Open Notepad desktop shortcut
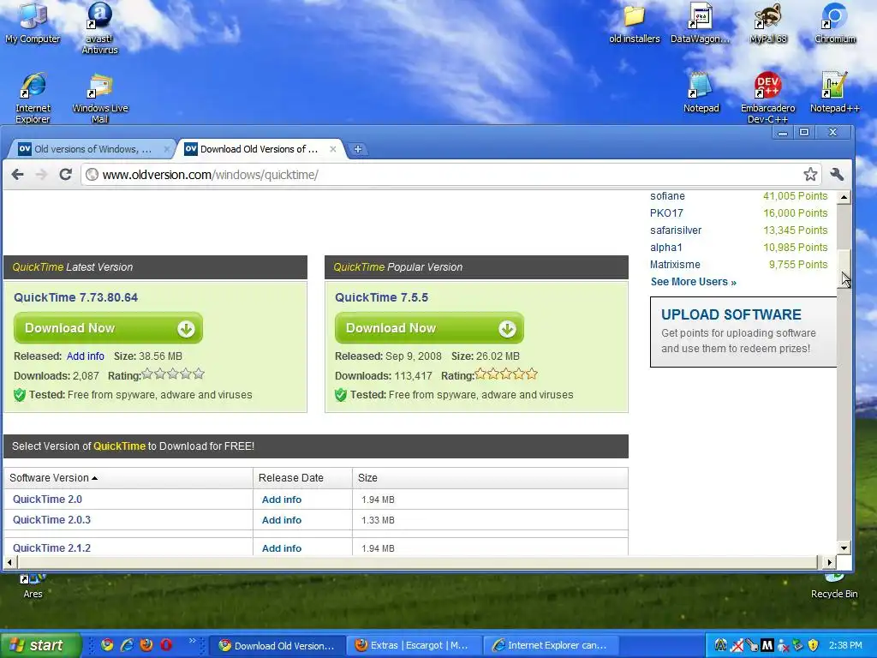 coord(701,93)
